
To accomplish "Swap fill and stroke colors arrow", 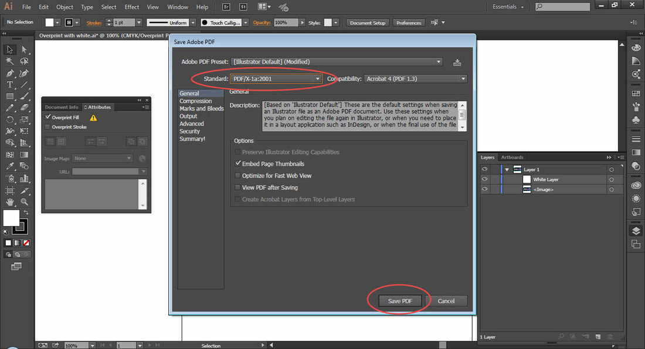I will (26, 213).
